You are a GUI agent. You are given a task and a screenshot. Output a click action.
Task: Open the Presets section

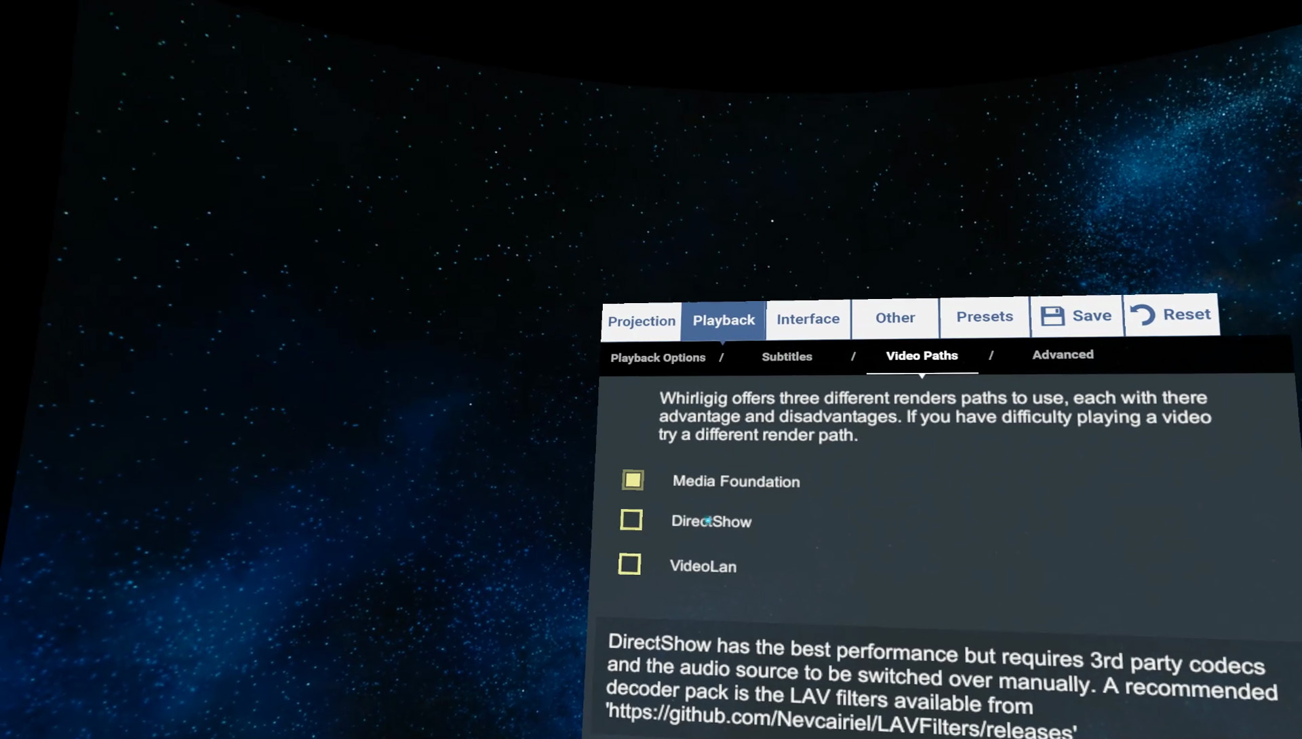984,316
